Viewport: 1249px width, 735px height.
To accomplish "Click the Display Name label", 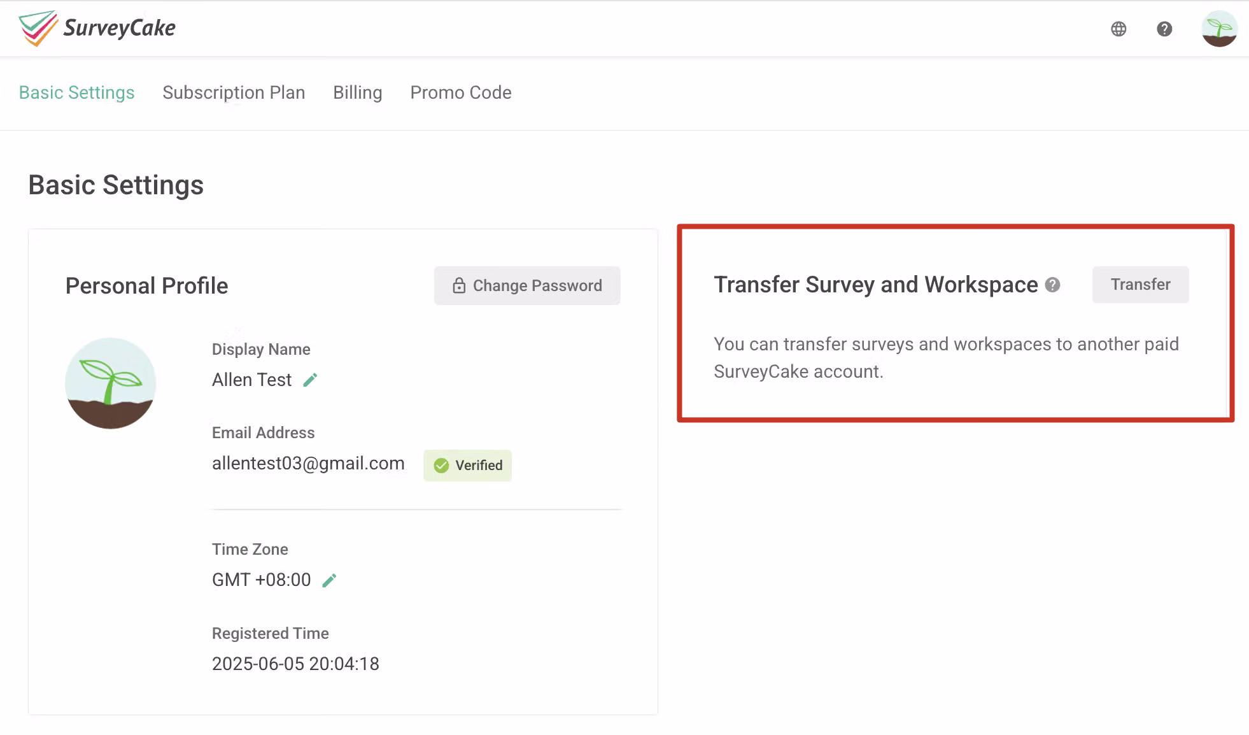I will [x=261, y=350].
